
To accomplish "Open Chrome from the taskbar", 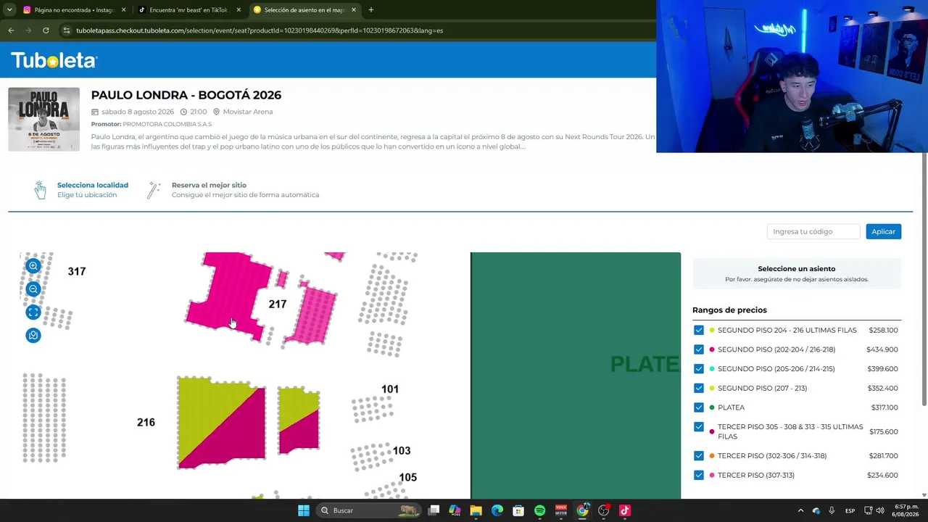I will (582, 510).
